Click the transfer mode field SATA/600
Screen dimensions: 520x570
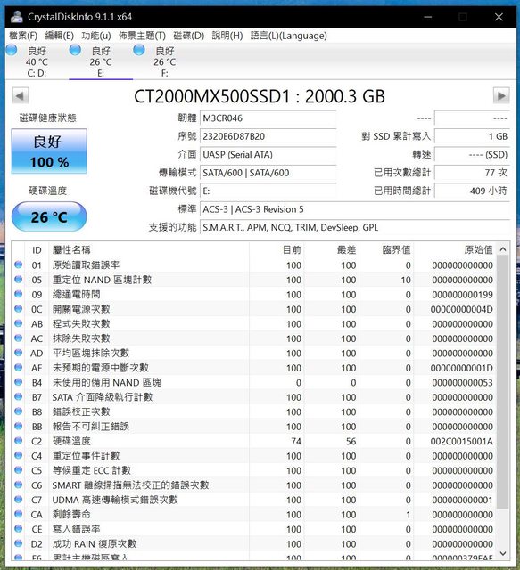click(x=268, y=173)
